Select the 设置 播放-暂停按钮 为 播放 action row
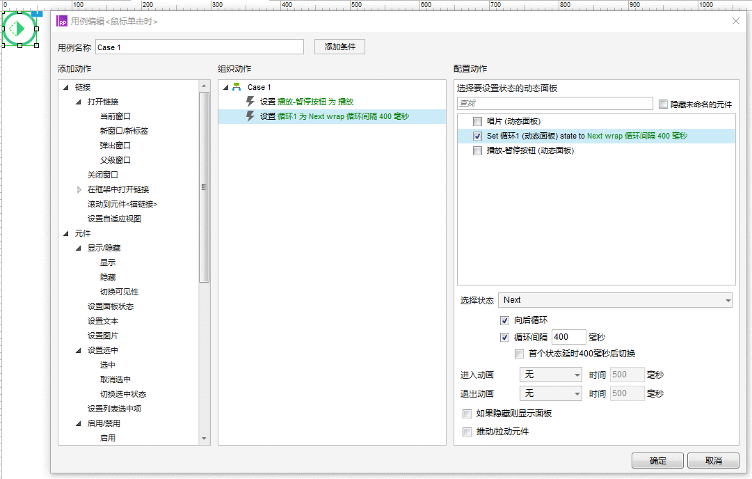This screenshot has height=479, width=752. (x=332, y=102)
